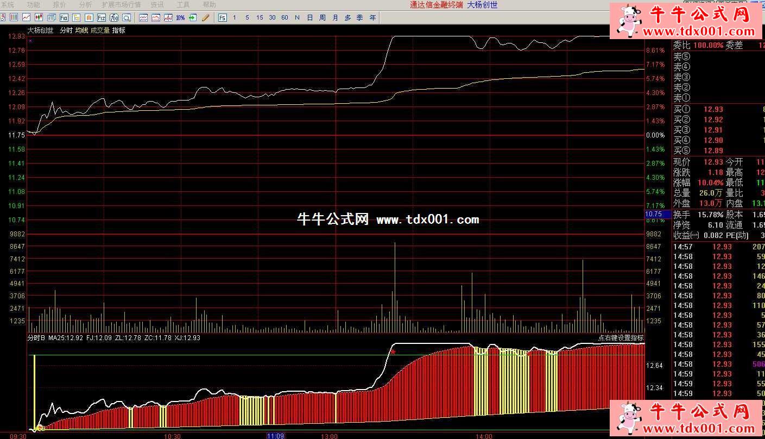Viewport: 765px width, 439px height.
Task: Open the 报价 menu
Action: [60, 4]
